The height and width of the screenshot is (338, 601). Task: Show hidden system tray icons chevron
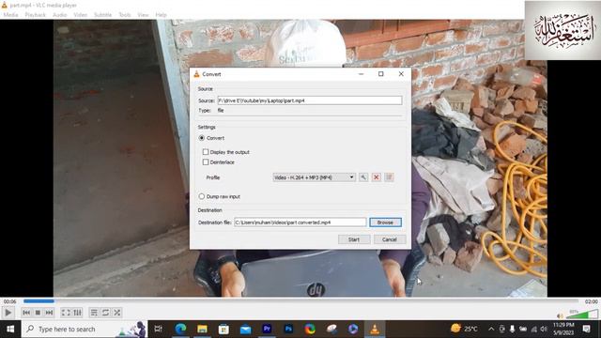491,330
